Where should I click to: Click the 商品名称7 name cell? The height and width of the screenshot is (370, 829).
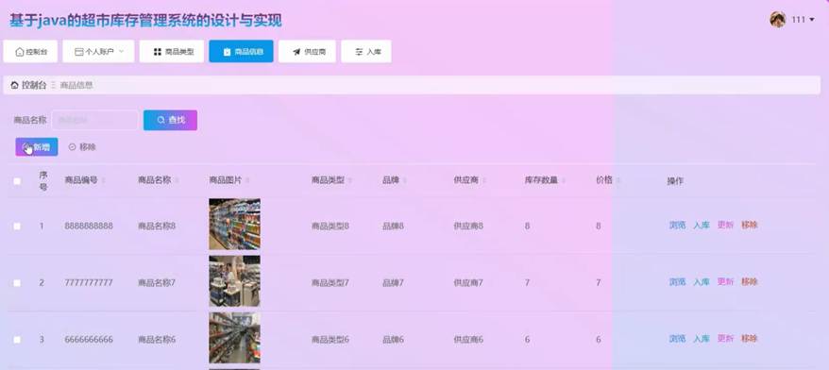point(157,283)
